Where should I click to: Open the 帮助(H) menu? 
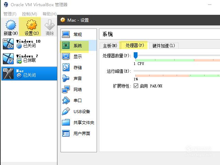click(49, 14)
